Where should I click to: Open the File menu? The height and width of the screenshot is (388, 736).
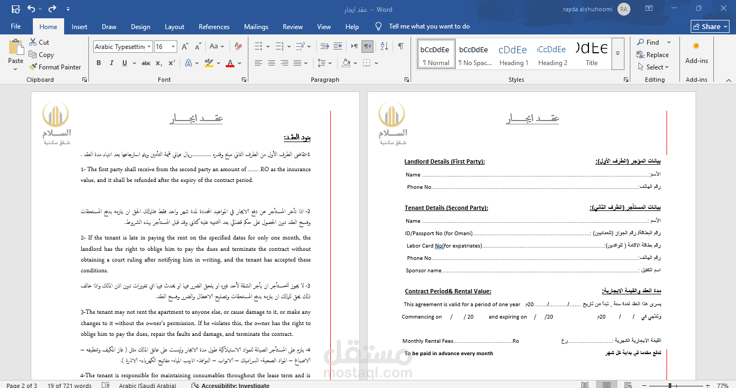pos(16,26)
